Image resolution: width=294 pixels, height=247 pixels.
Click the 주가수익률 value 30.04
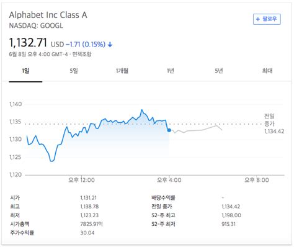click(87, 233)
